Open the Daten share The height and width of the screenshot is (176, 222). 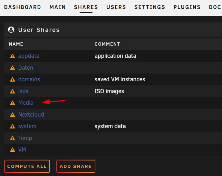(26, 68)
